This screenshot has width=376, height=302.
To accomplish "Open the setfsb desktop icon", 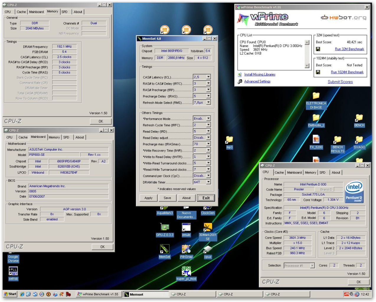I will 13,273.
